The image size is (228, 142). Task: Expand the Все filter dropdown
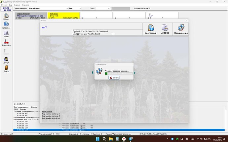[80, 9]
